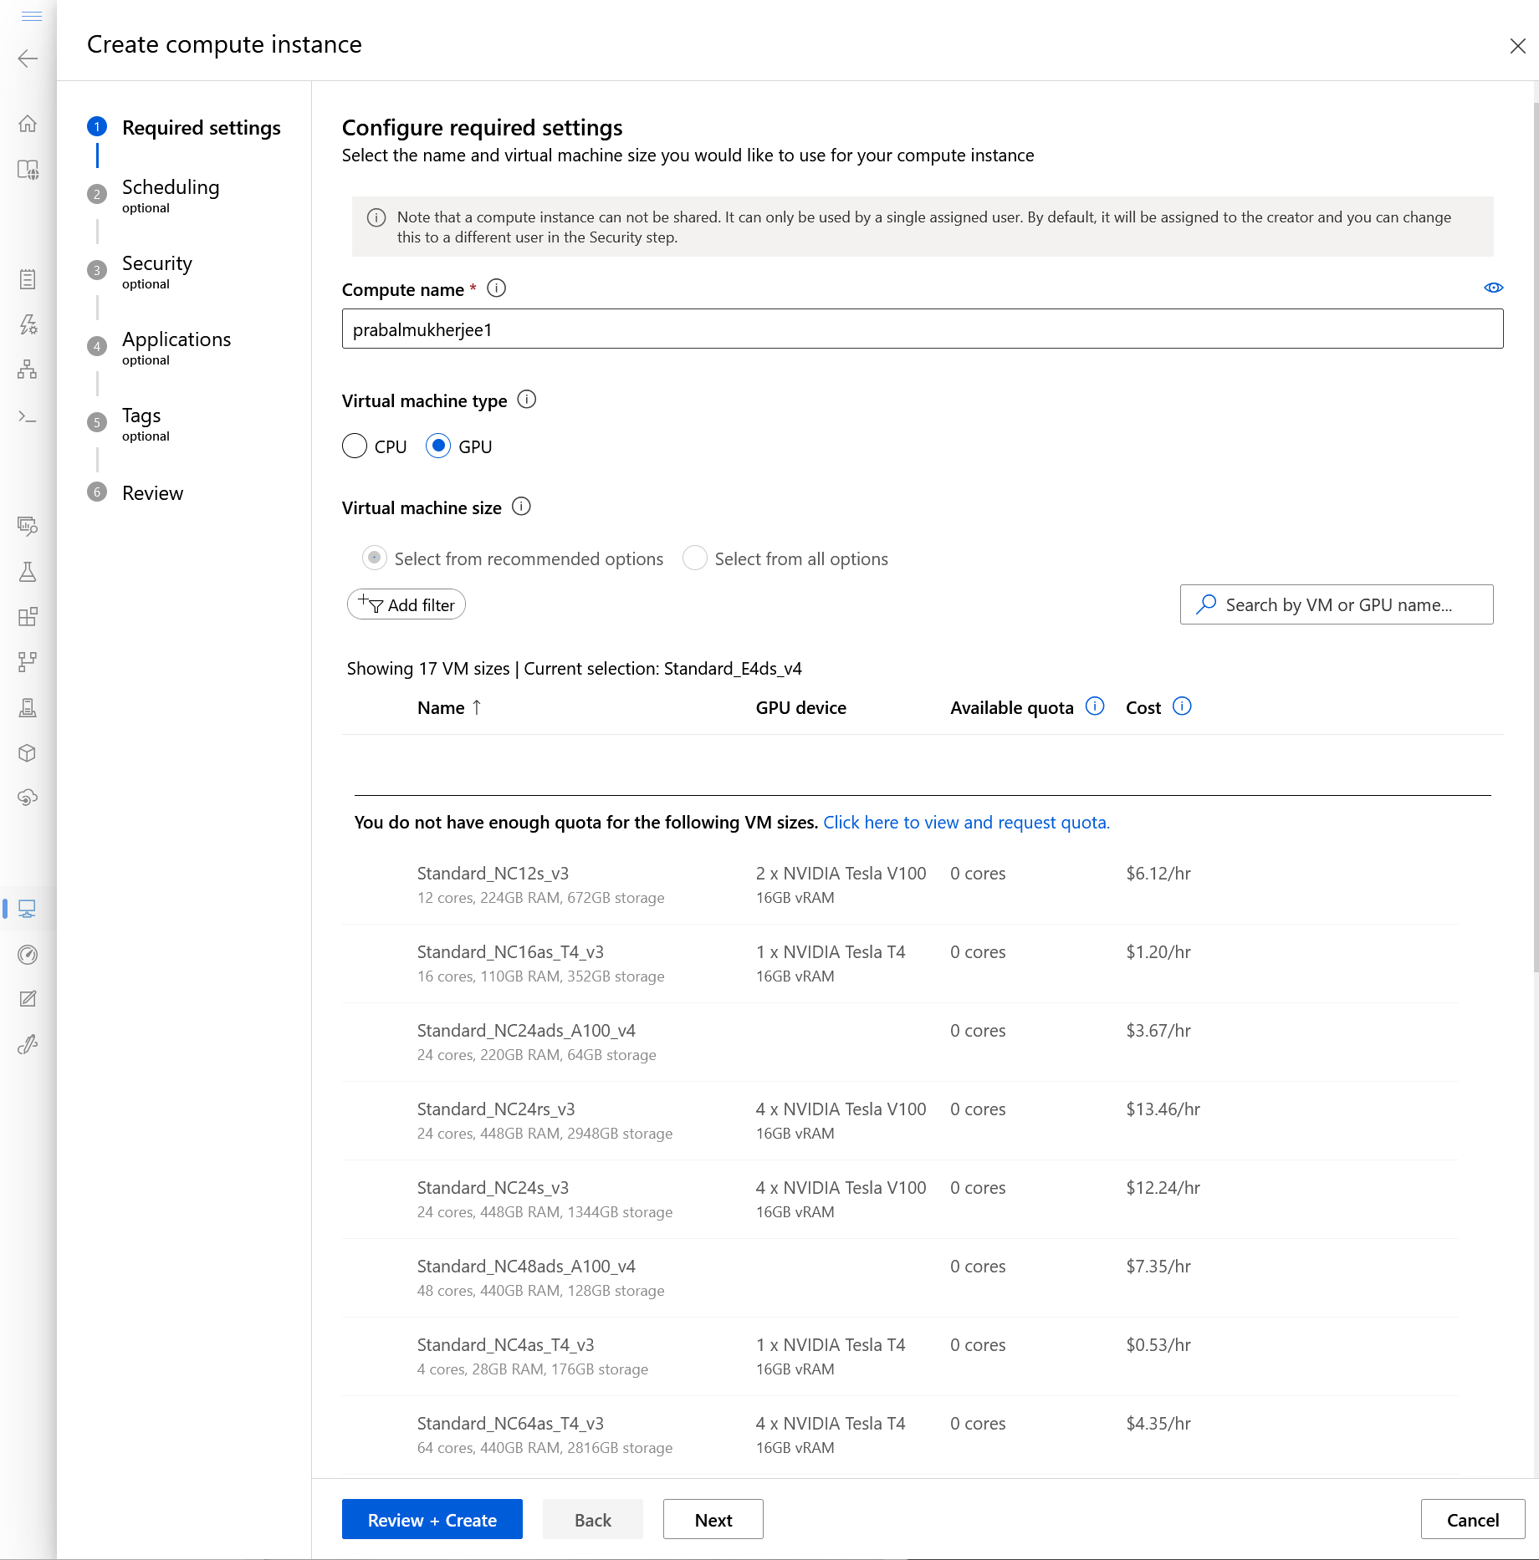The image size is (1539, 1560).
Task: Open Models cube icon
Action: pyautogui.click(x=28, y=753)
